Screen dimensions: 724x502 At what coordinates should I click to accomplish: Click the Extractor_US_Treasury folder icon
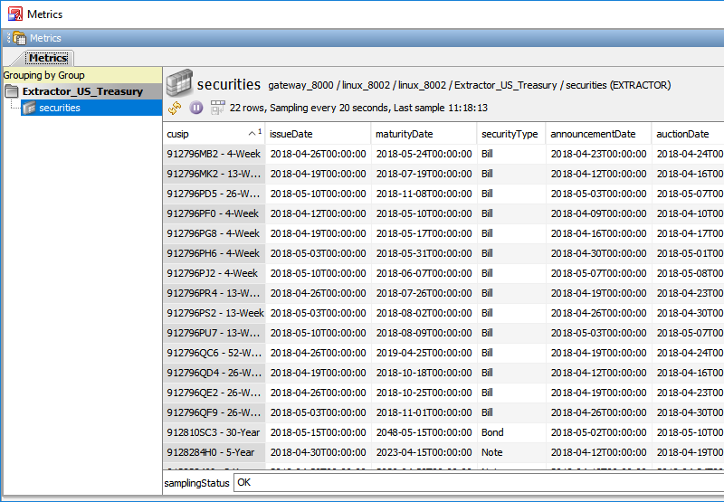tap(12, 91)
